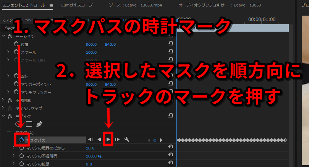The image size is (309, 167).
Task: Click マスクの不透明度 value 100.0 %
Action: (x=94, y=156)
